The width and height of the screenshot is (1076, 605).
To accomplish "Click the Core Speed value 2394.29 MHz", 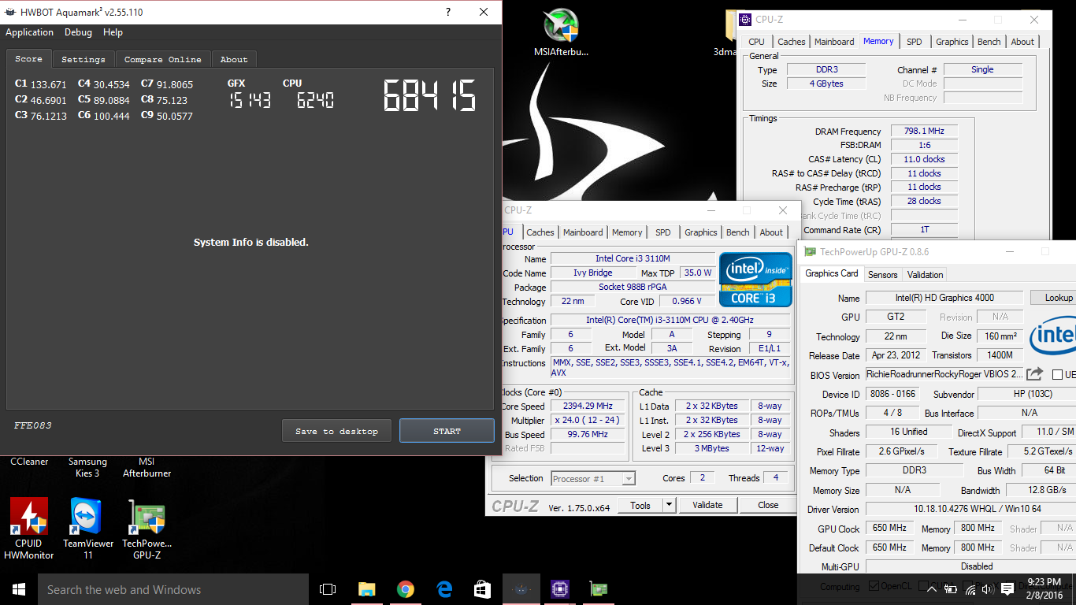I will 588,406.
